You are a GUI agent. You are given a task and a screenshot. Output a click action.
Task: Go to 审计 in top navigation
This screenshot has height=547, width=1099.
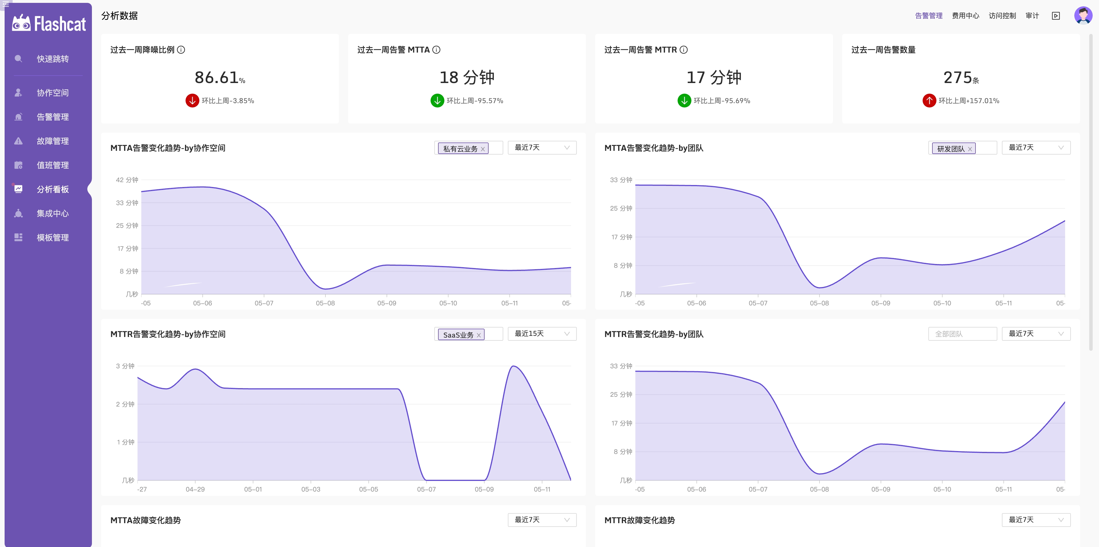click(x=1032, y=16)
